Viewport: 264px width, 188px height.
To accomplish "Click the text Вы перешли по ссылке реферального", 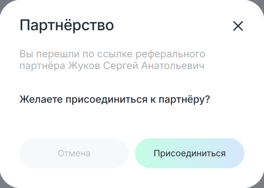I will (112, 54).
